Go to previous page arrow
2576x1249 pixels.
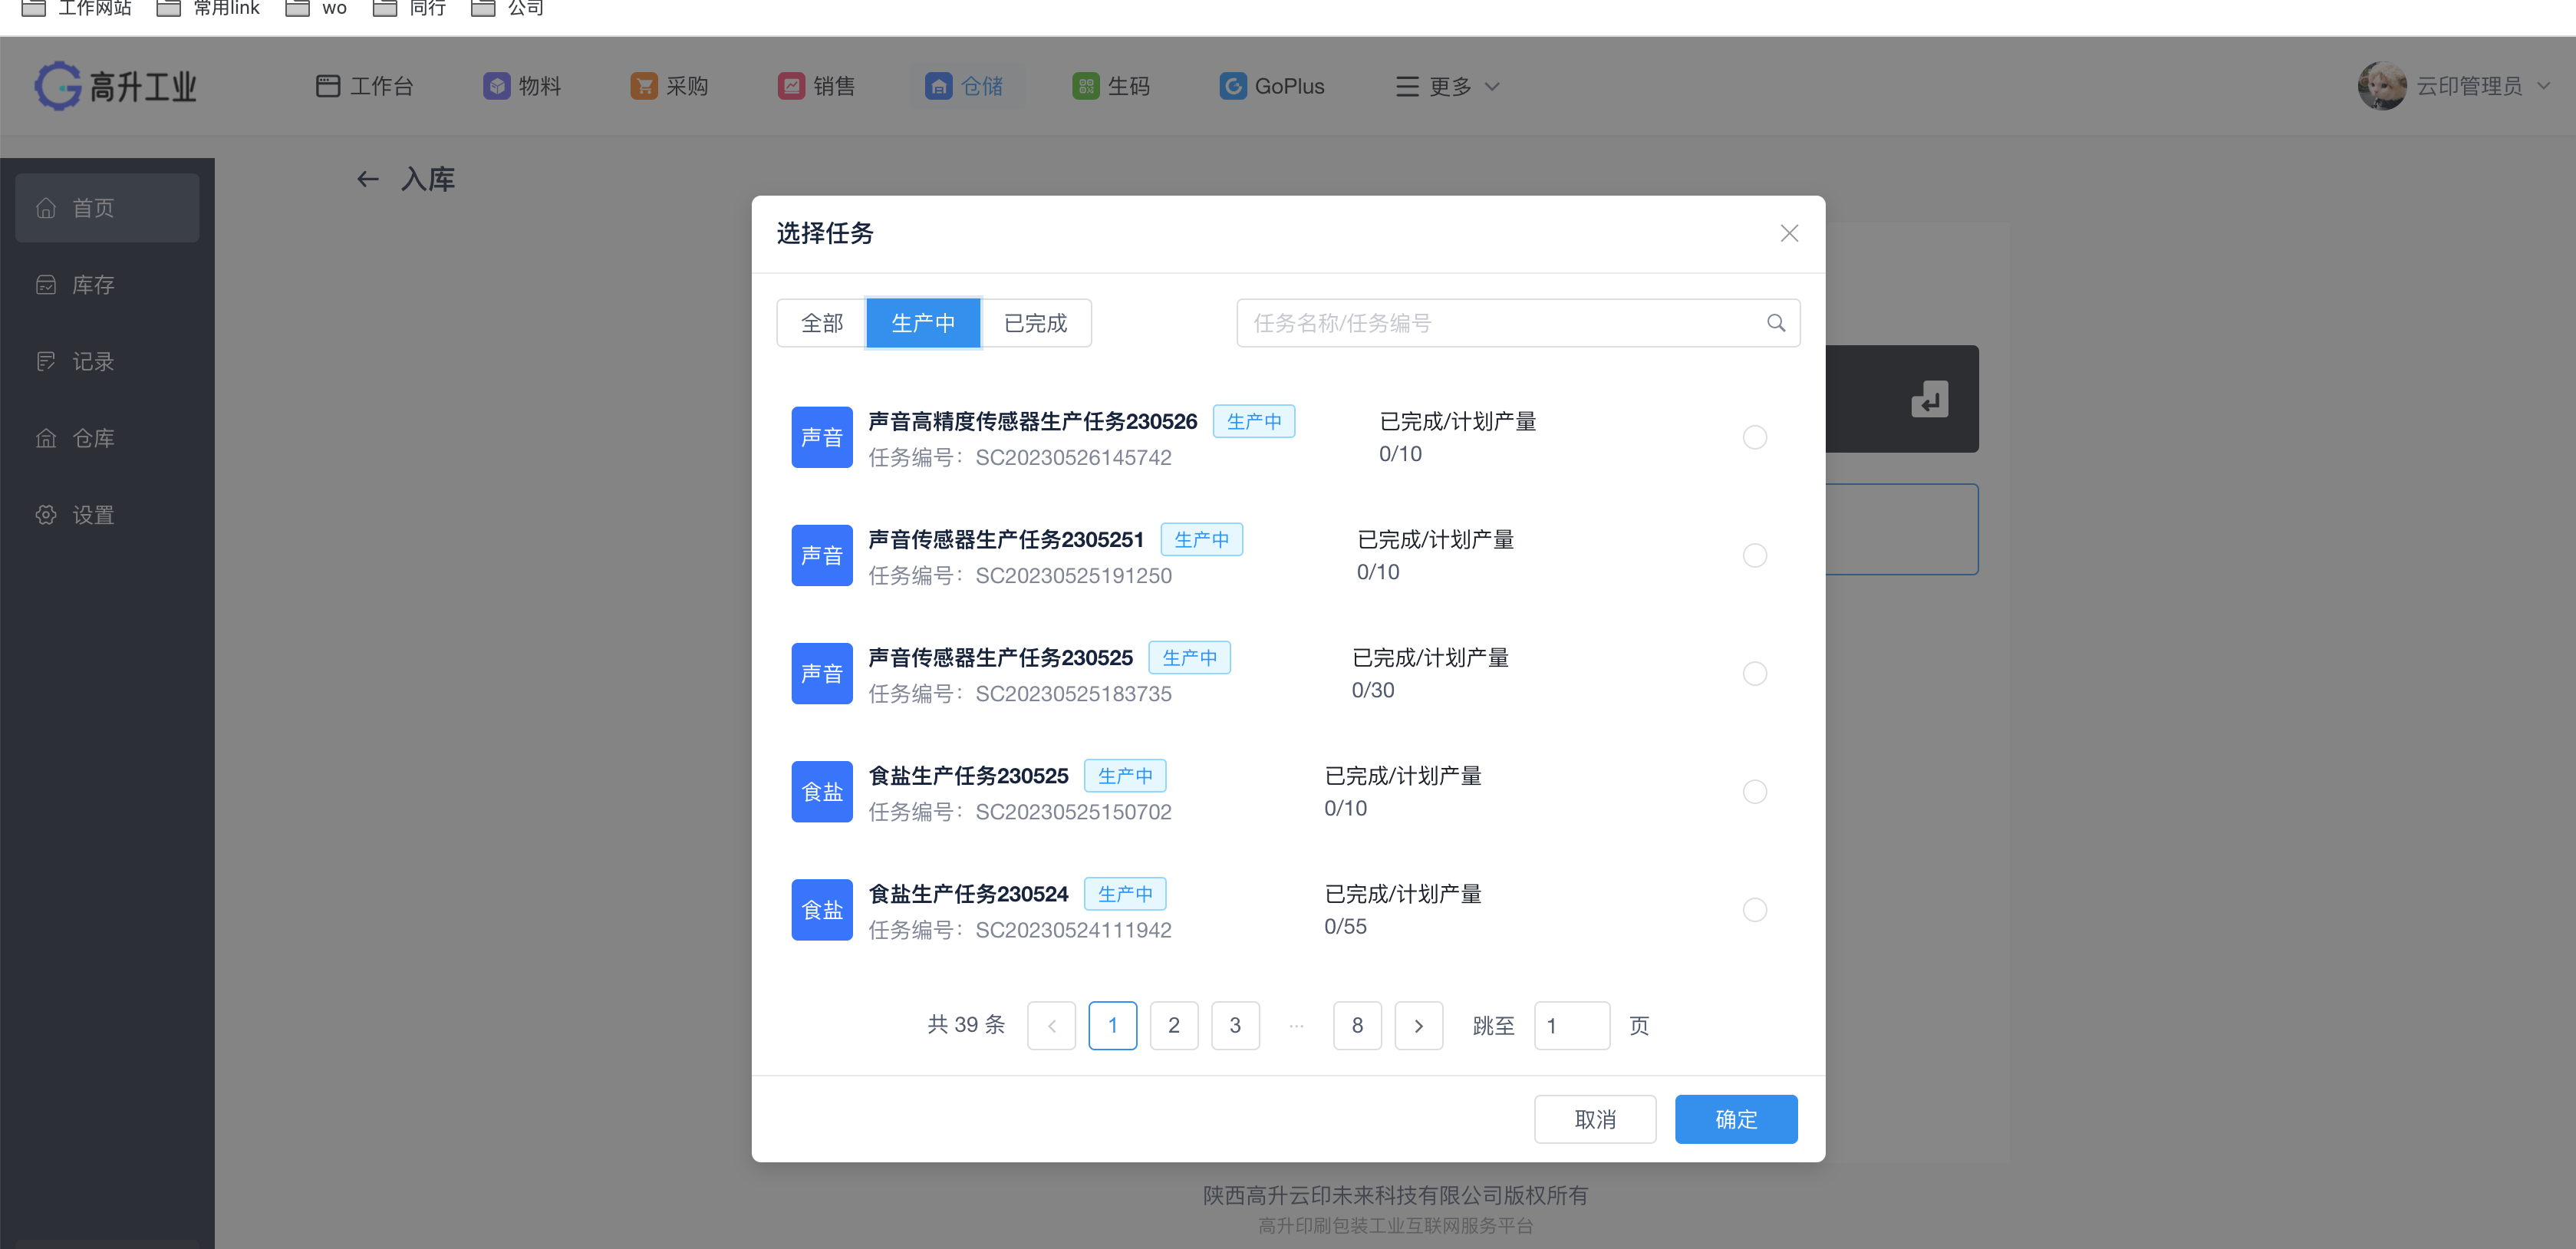click(x=1051, y=1025)
